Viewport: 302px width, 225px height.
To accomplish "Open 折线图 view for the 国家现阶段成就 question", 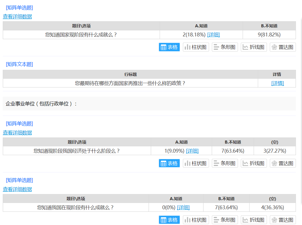I will click(254, 47).
